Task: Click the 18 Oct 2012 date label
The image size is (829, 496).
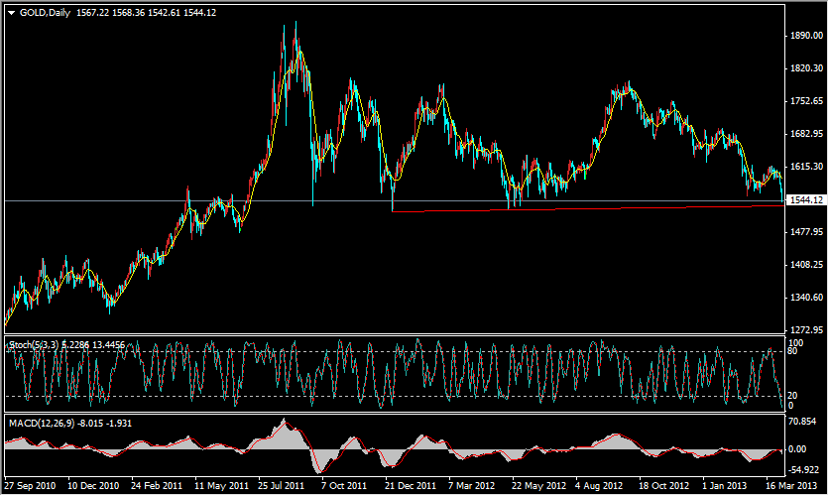Action: click(x=664, y=485)
